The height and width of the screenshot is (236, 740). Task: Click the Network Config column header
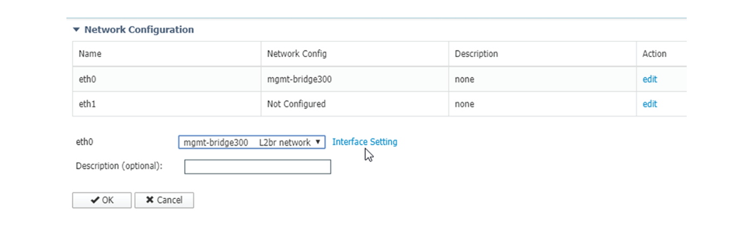click(x=355, y=54)
